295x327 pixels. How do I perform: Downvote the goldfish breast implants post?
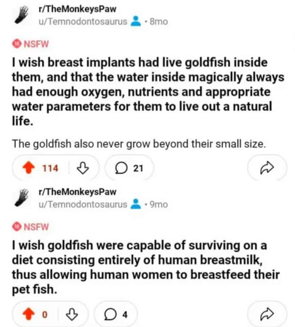[84, 168]
